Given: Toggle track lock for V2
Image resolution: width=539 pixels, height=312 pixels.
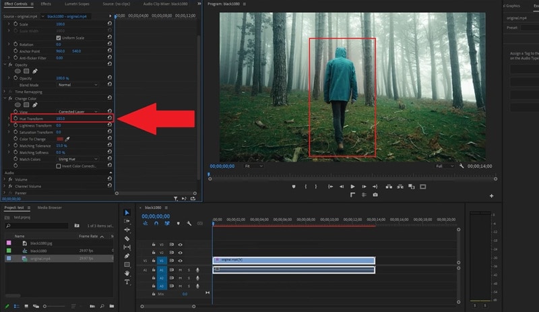Looking at the screenshot, I should coord(154,253).
